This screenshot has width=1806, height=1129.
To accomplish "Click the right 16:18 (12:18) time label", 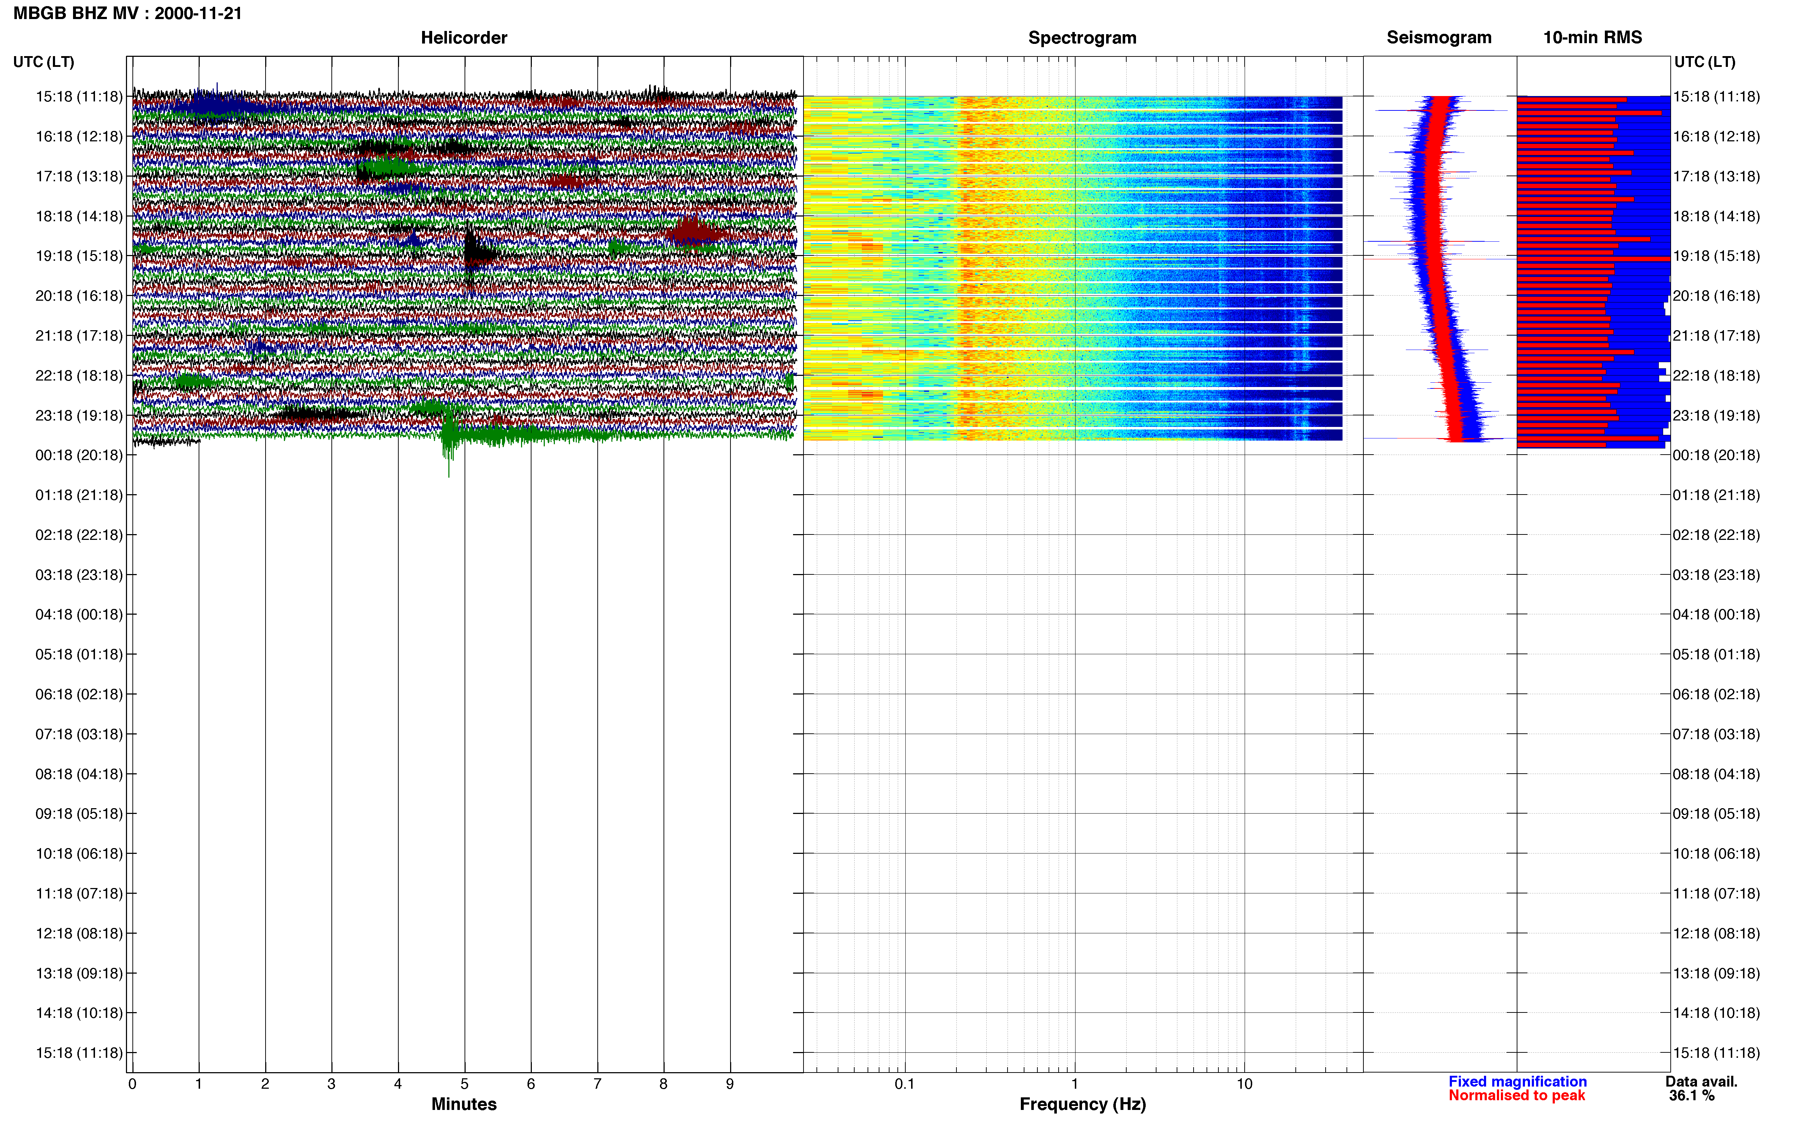I will (x=1716, y=137).
